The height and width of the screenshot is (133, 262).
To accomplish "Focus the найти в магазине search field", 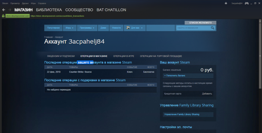I will (x=193, y=28).
